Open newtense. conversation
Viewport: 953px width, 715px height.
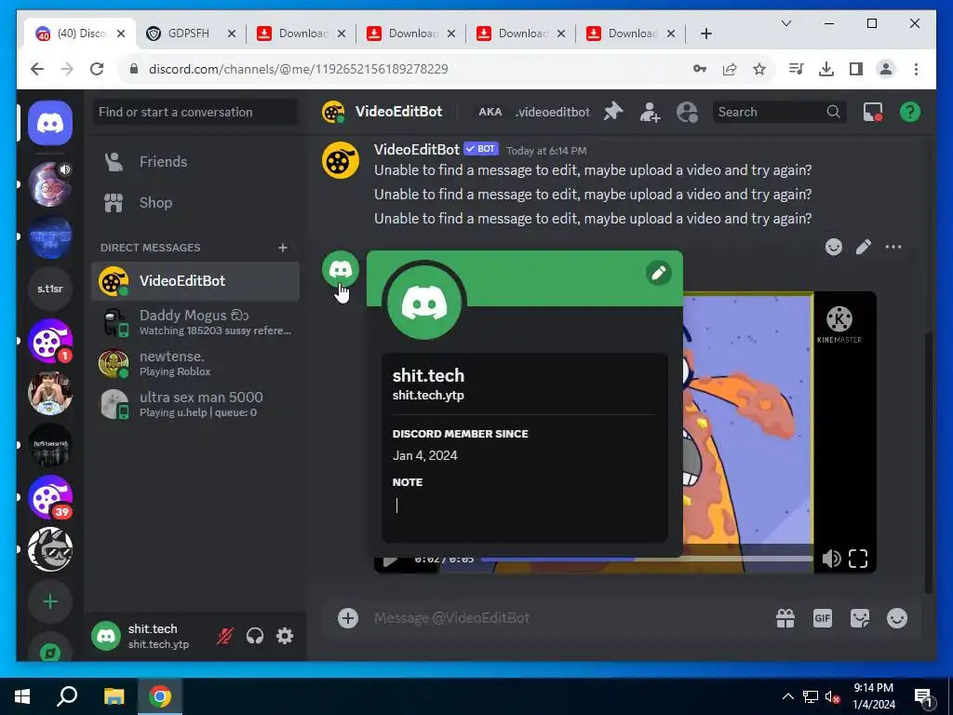[x=195, y=363]
